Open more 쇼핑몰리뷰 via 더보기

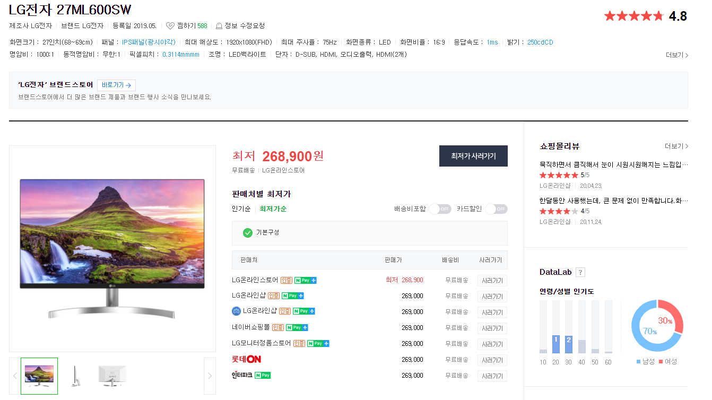[676, 146]
